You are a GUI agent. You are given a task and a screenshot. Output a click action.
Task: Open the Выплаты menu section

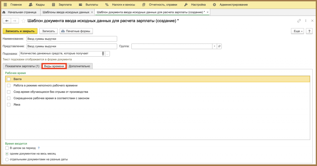pyautogui.click(x=92, y=4)
